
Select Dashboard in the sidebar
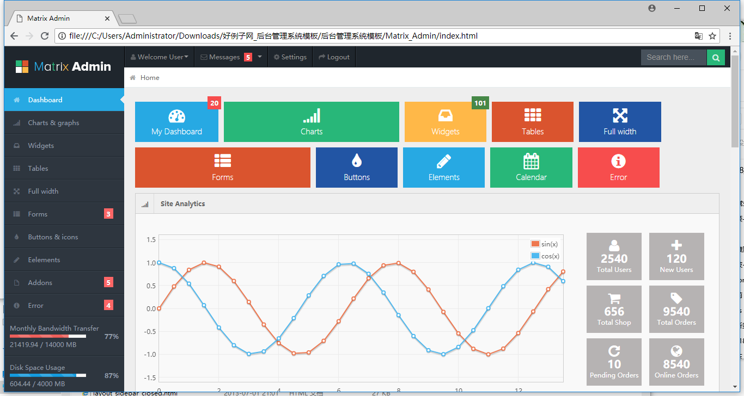point(64,100)
